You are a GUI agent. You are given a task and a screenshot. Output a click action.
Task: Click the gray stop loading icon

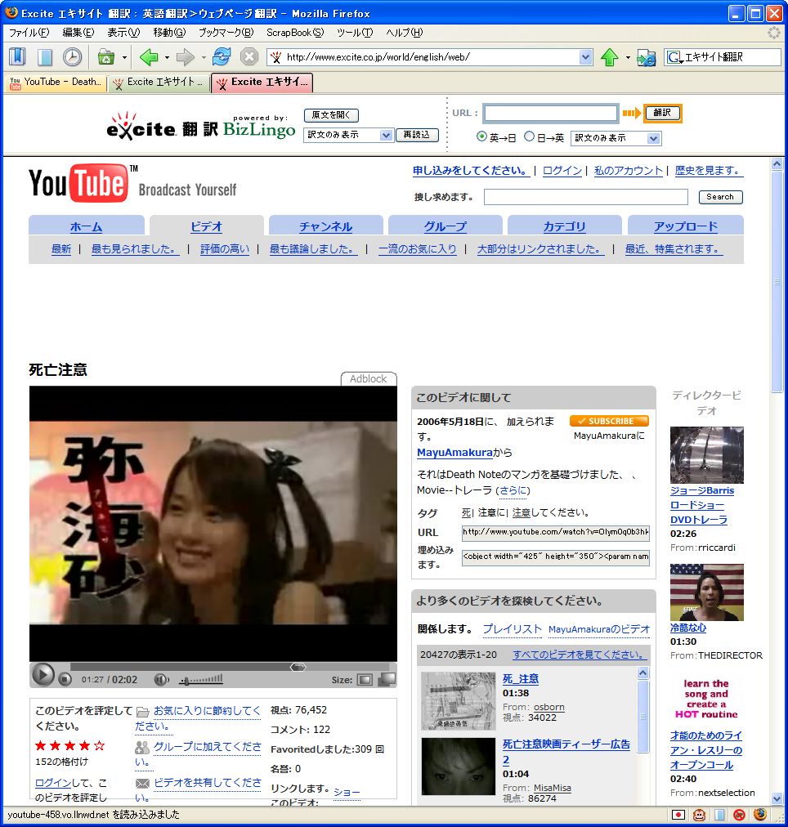(x=249, y=56)
